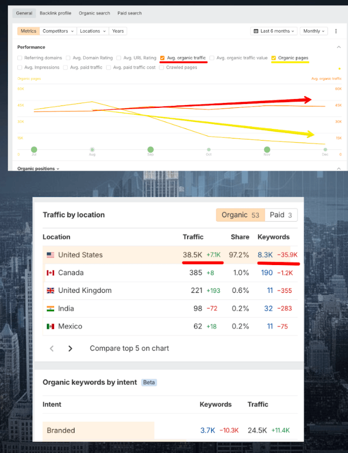Click Compare top 5 on chart

tap(129, 349)
